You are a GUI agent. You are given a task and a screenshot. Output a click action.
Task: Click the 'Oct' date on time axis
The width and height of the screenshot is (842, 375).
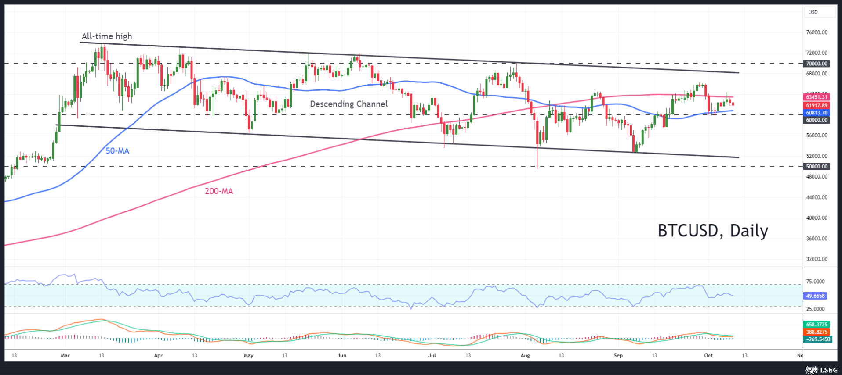coord(708,355)
